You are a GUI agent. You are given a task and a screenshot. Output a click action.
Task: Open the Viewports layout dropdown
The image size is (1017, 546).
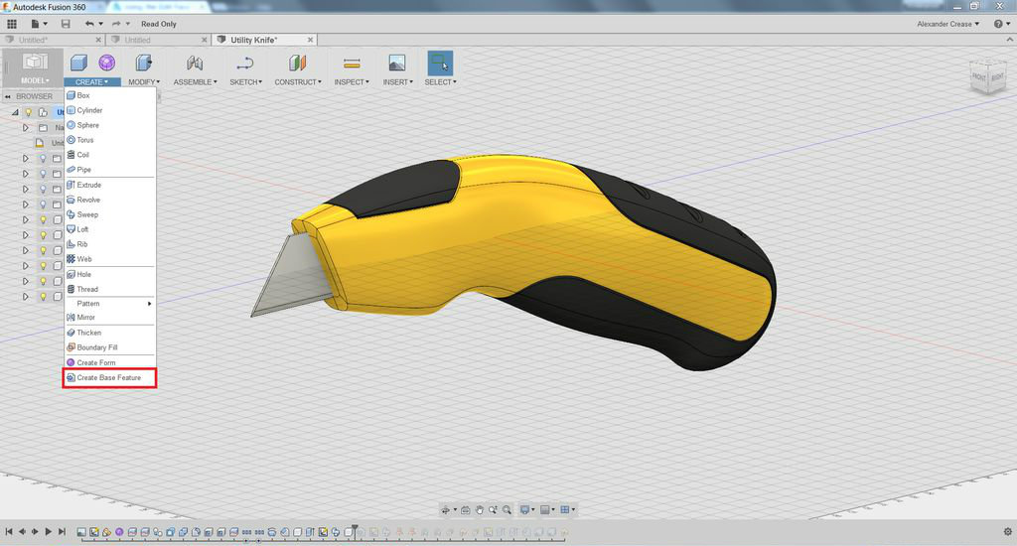[567, 509]
